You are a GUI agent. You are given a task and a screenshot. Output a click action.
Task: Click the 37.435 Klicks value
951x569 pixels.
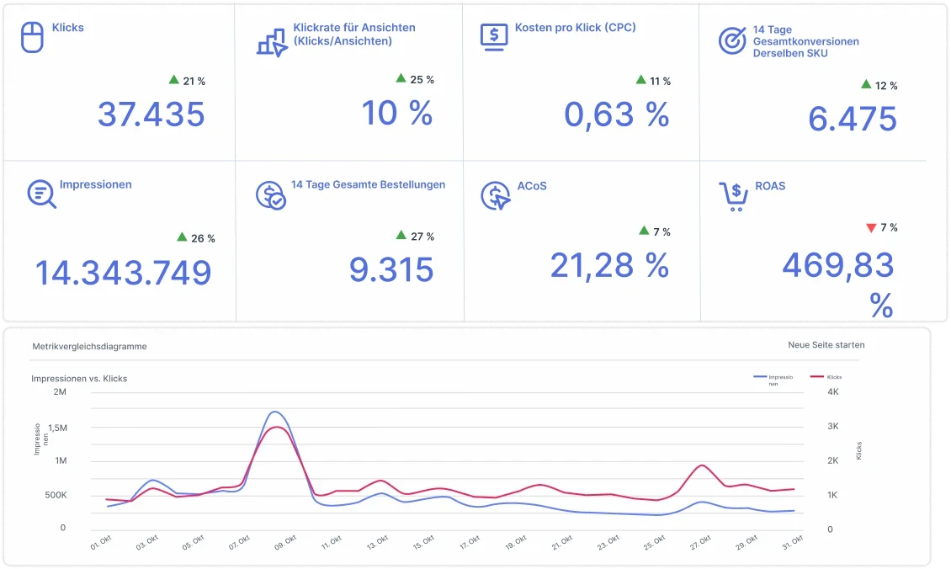pyautogui.click(x=151, y=114)
